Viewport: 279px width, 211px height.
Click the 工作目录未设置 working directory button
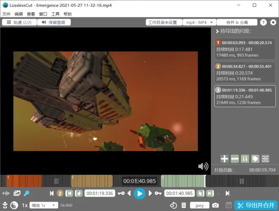click(164, 22)
